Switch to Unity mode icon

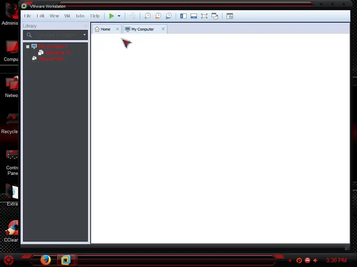point(215,16)
